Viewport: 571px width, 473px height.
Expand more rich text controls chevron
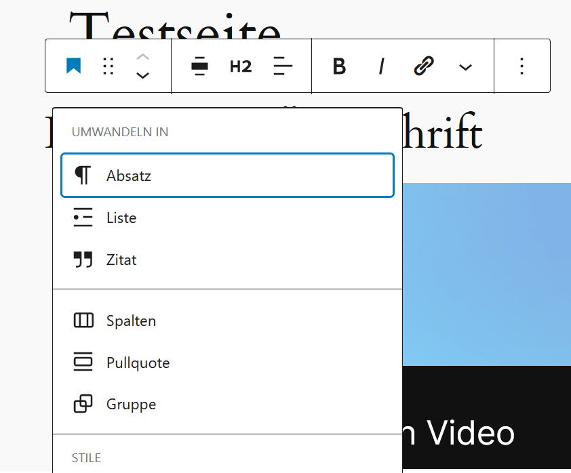click(465, 67)
